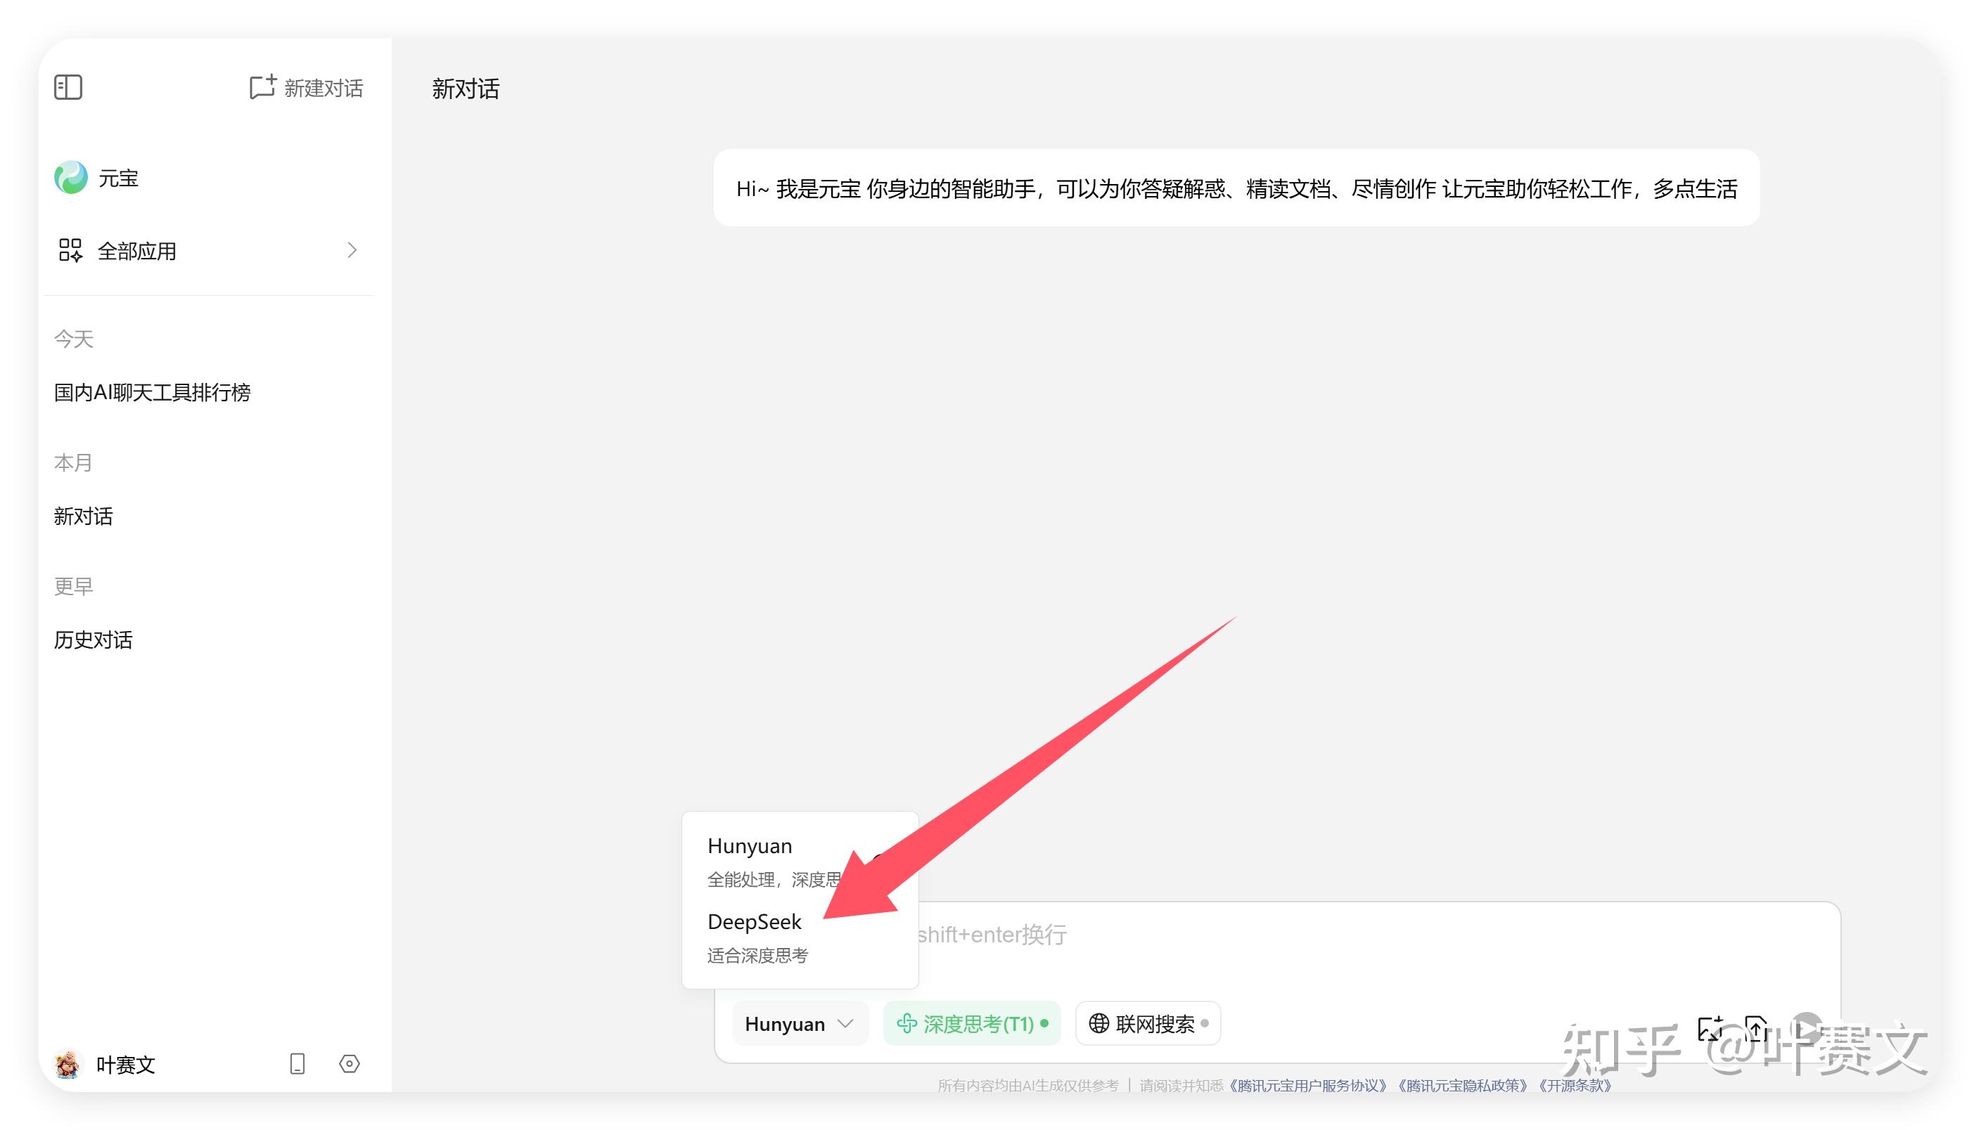Select the Hunyuan model option in popup

tap(800, 862)
